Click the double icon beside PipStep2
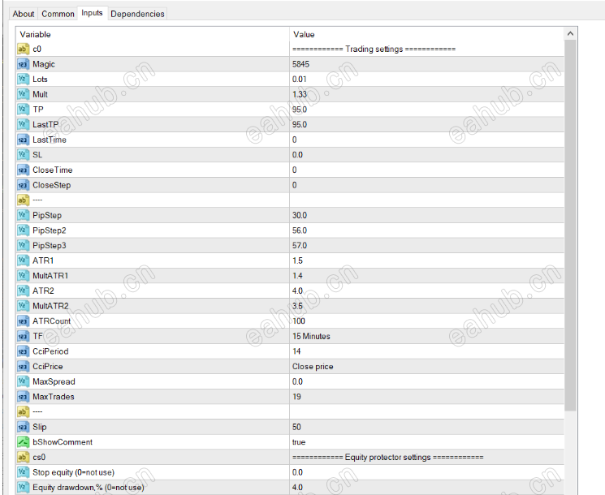Viewport: 605px width, 495px height. coord(23,230)
